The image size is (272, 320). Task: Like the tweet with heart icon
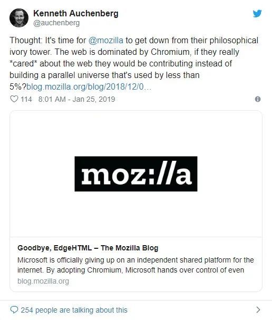pyautogui.click(x=14, y=99)
